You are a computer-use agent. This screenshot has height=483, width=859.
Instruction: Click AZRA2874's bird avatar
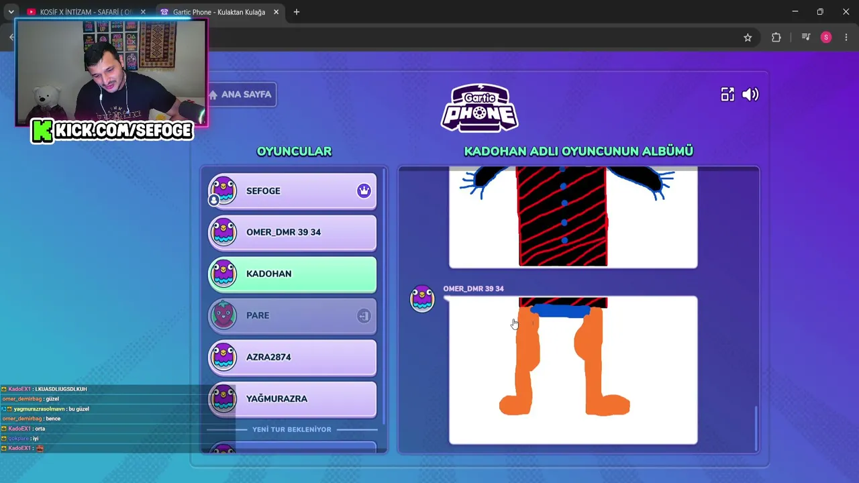(223, 357)
